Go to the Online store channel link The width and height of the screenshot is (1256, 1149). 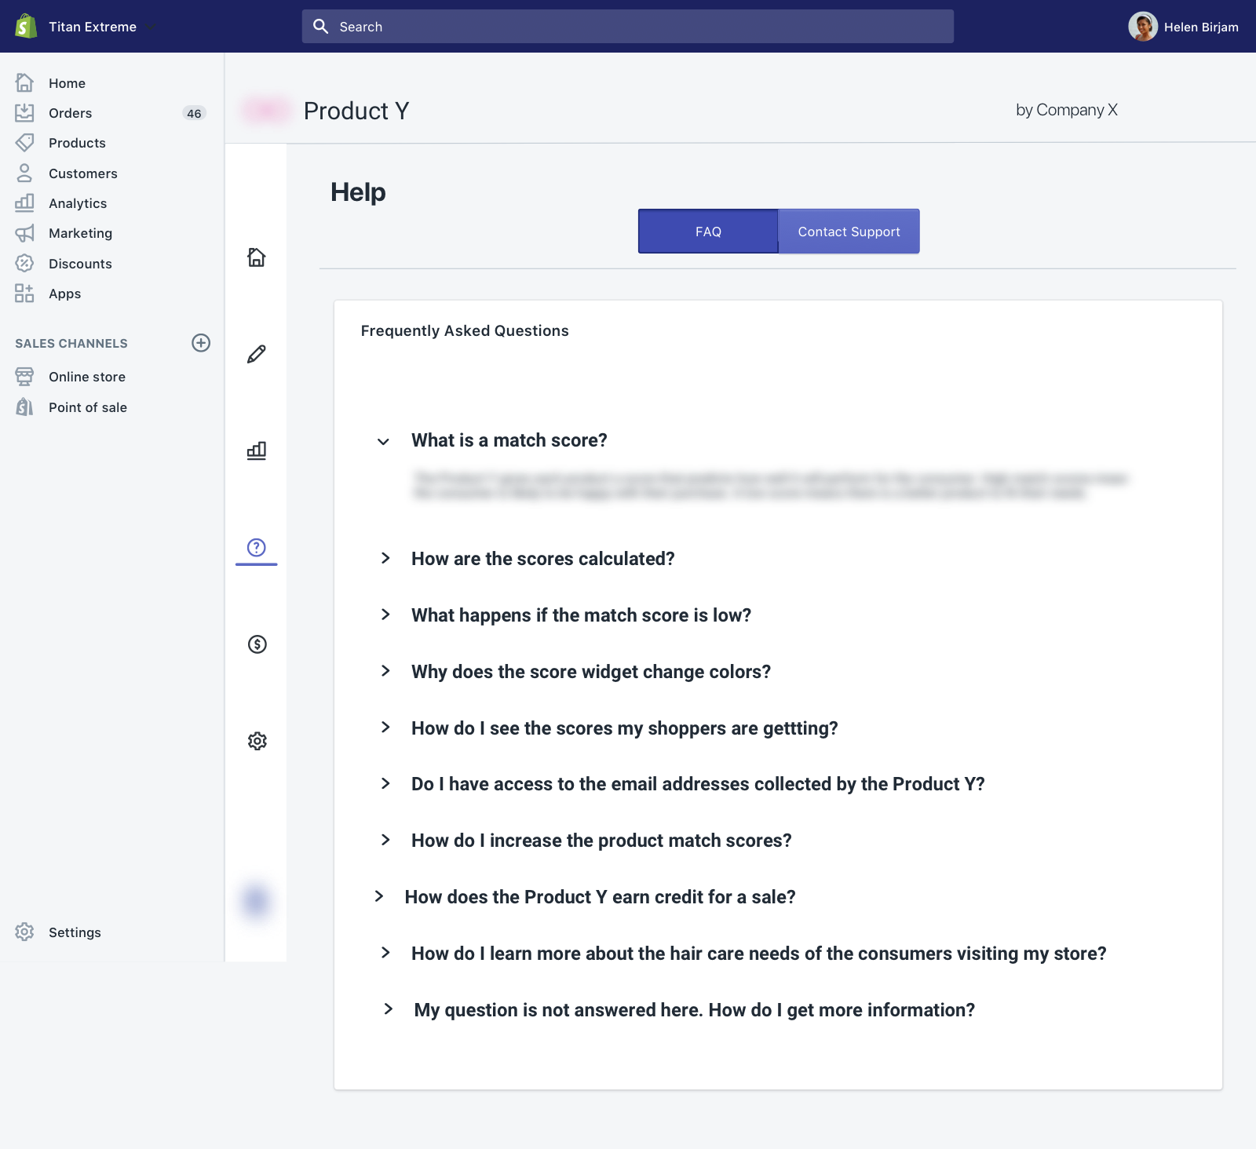tap(87, 377)
